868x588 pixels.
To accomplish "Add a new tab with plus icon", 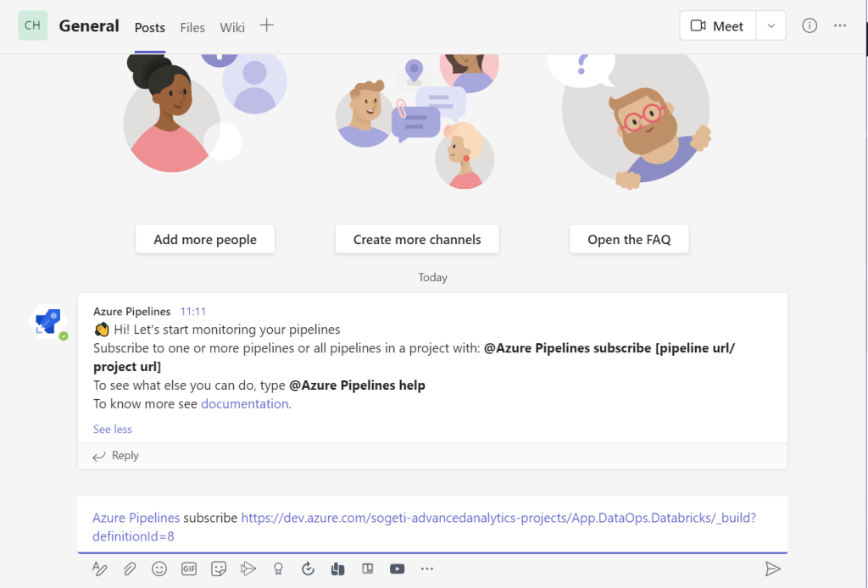I will click(x=266, y=25).
